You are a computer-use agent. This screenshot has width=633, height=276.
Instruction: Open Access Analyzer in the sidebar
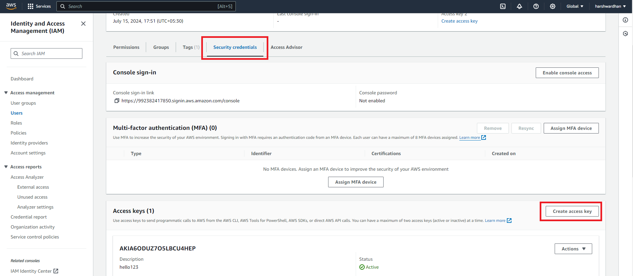pyautogui.click(x=27, y=177)
